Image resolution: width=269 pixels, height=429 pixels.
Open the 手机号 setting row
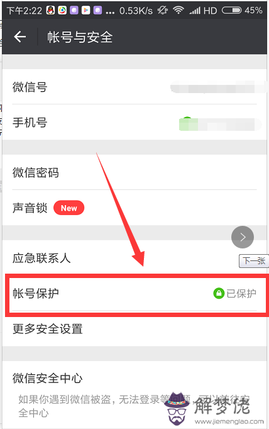point(134,122)
